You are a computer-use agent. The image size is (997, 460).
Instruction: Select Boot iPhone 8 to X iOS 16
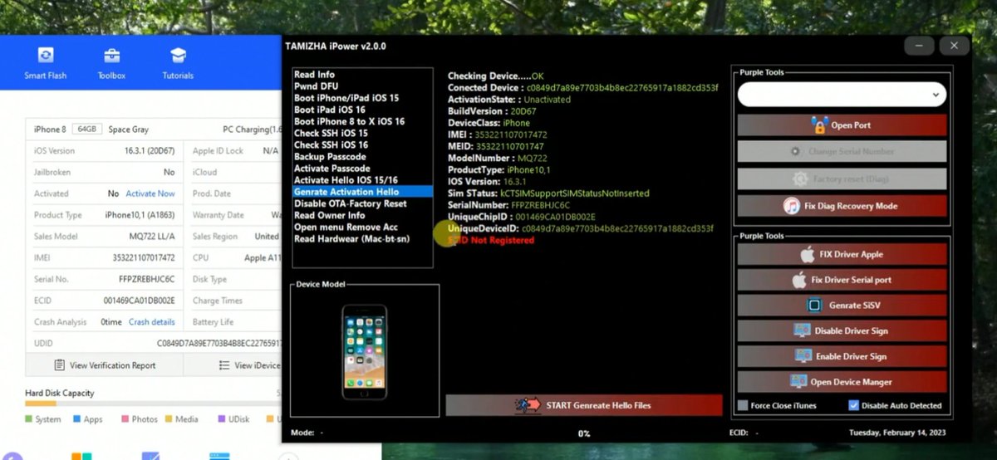coord(362,121)
